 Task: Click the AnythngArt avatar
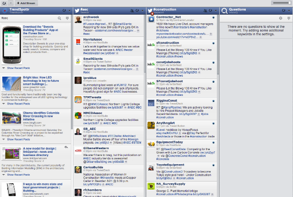[x=151, y=125]
